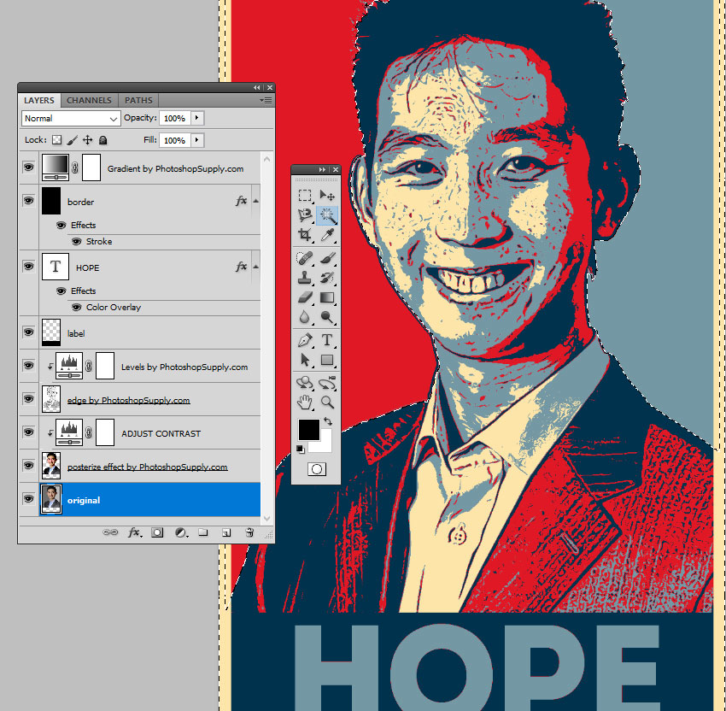The width and height of the screenshot is (726, 711).
Task: Select the Move tool
Action: coord(327,196)
